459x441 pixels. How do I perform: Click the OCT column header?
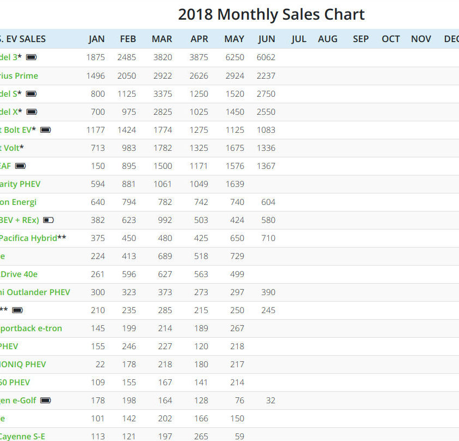391,39
